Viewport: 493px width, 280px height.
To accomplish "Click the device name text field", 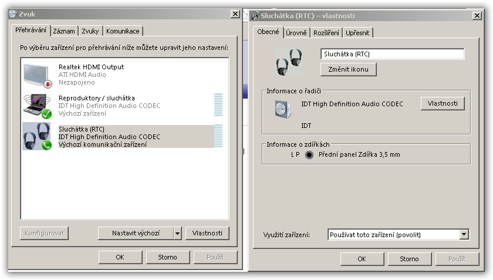I will click(x=392, y=54).
